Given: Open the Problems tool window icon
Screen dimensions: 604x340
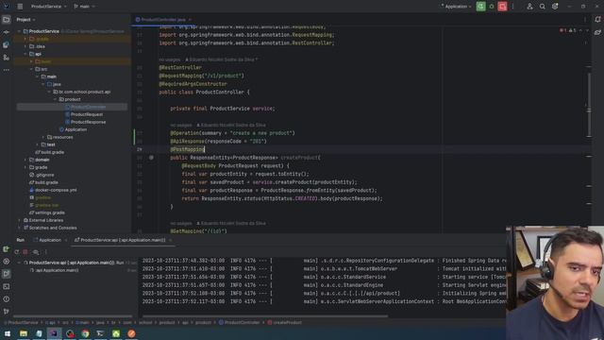Looking at the screenshot, I should 7,298.
